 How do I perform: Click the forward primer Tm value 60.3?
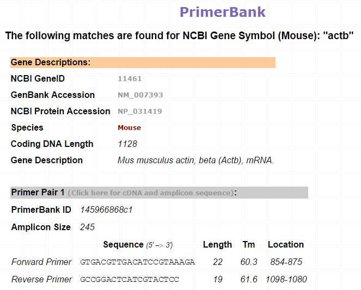[x=249, y=262]
